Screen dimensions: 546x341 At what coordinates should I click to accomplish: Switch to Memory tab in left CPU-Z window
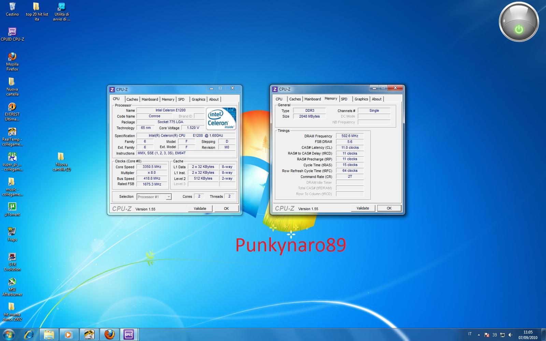coord(168,100)
